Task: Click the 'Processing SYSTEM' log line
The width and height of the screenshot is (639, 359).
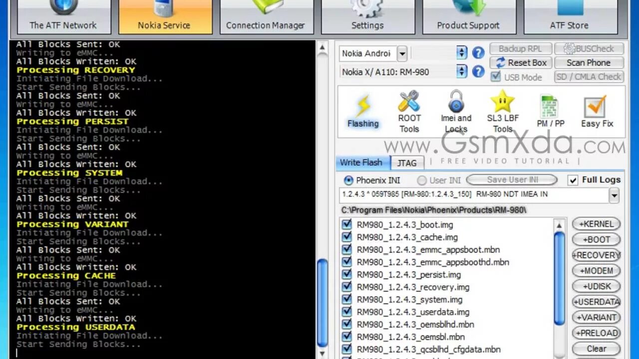Action: tap(69, 173)
